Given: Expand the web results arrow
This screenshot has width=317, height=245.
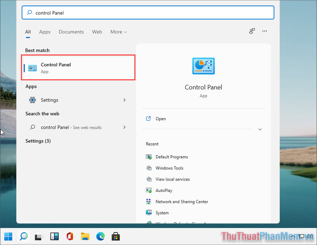Looking at the screenshot, I should coord(125,127).
